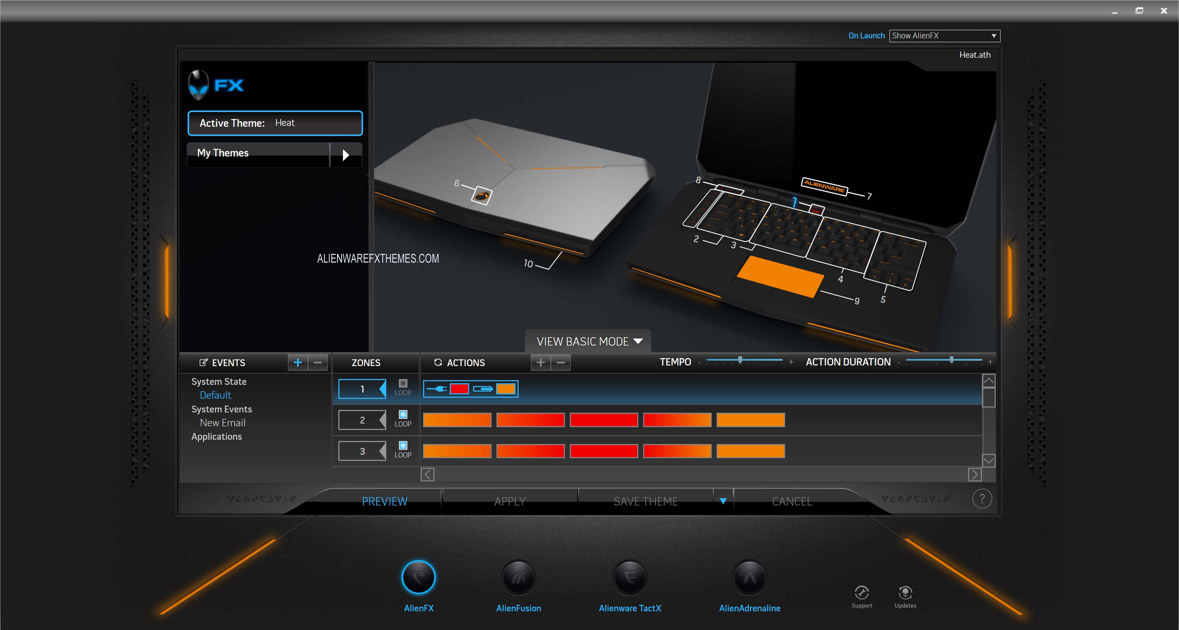This screenshot has width=1179, height=630.
Task: Click the APPLY button
Action: click(x=509, y=501)
